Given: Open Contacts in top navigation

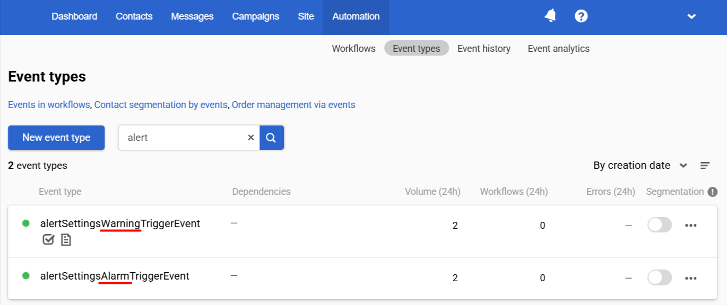Looking at the screenshot, I should (x=134, y=16).
